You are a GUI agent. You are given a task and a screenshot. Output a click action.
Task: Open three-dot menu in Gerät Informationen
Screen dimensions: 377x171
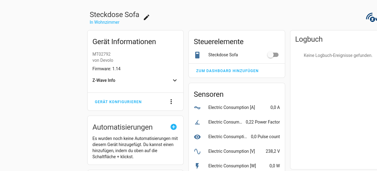coord(171,102)
